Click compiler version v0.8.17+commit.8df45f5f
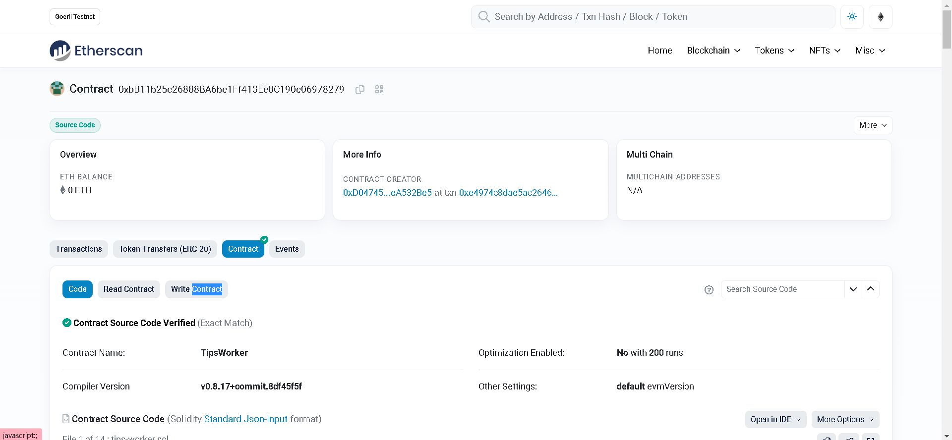Image resolution: width=952 pixels, height=440 pixels. click(251, 386)
